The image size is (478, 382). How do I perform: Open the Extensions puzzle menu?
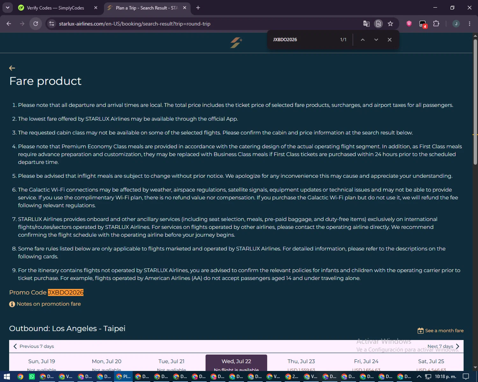(x=436, y=24)
